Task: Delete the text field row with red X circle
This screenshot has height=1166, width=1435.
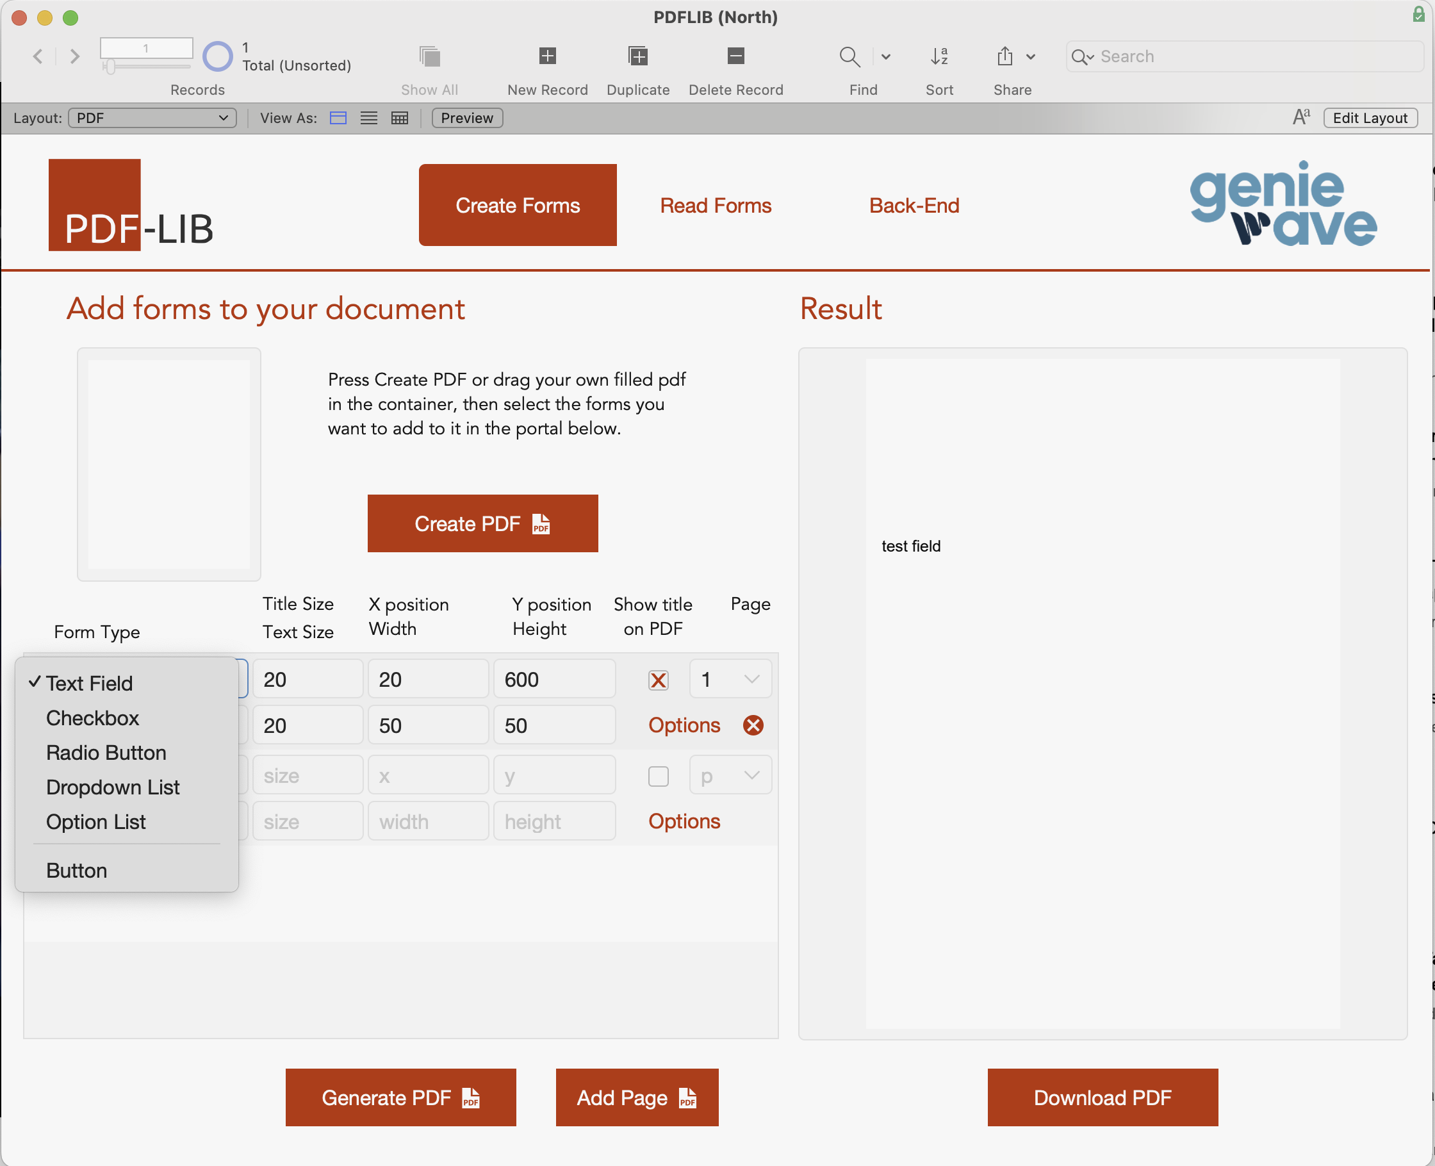Action: coord(753,725)
